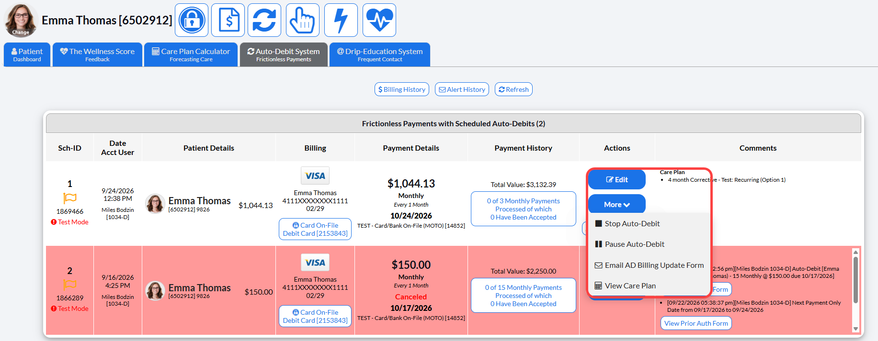View 0 of 15 Monthly Payments history
This screenshot has height=341, width=878.
[x=524, y=296]
